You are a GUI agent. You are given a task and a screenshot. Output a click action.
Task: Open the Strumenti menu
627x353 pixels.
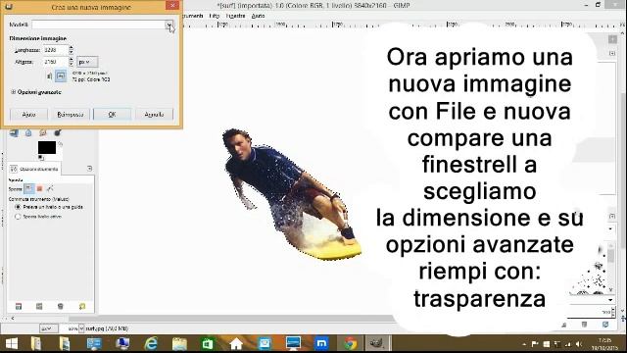[193, 16]
